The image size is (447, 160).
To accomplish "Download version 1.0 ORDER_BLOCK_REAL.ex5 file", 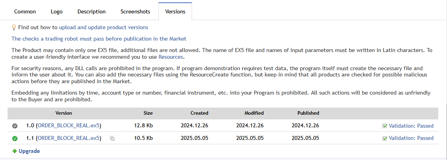I will (68, 126).
